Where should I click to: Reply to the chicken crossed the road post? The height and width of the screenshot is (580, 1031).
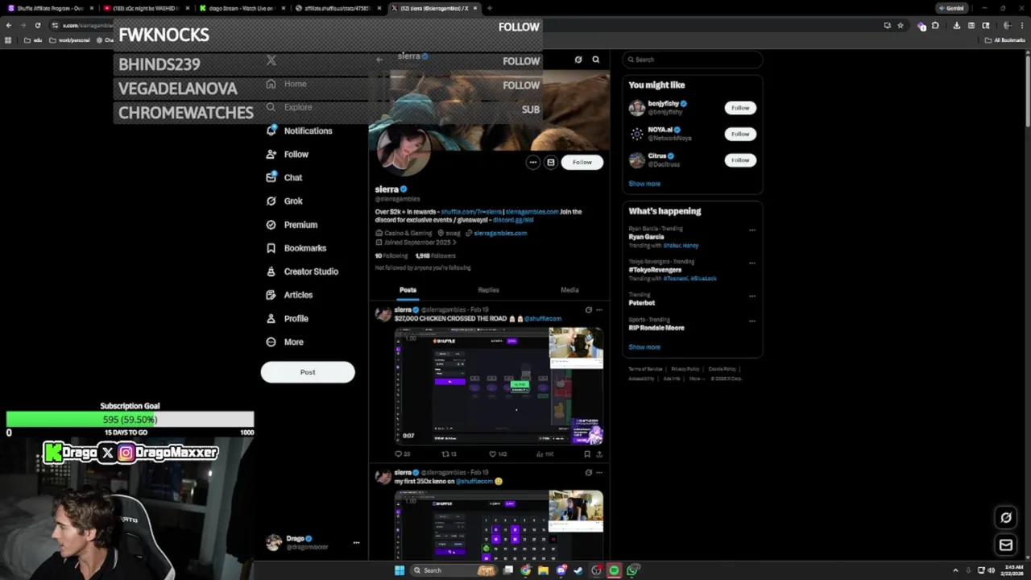[402, 454]
